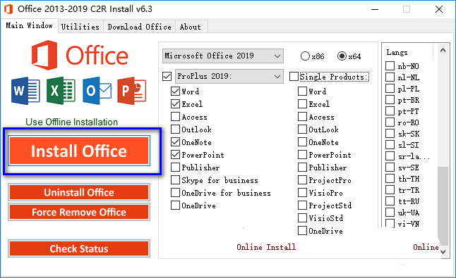The height and width of the screenshot is (278, 456).
Task: Select the tr-TR language checkbox
Action: [390, 190]
